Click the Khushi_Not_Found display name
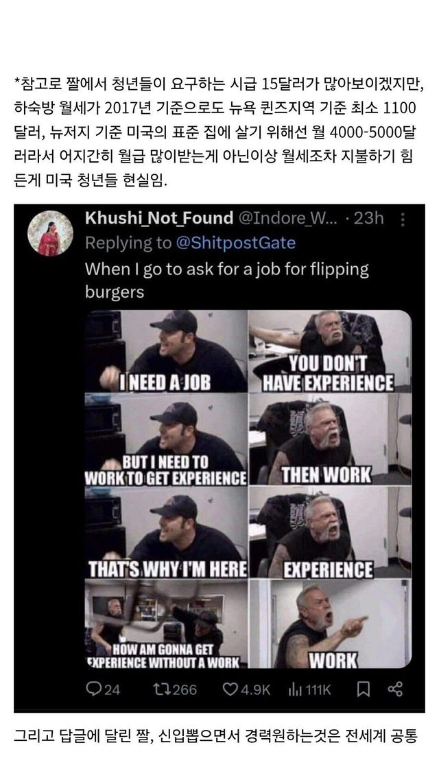This screenshot has height=780, width=439. [159, 218]
